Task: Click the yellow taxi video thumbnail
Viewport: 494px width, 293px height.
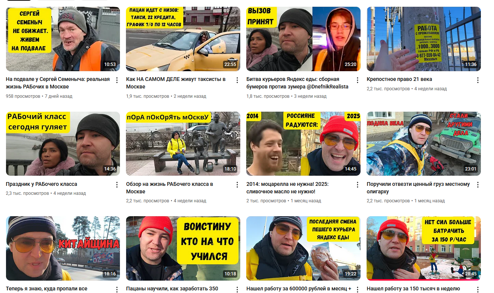Action: click(x=183, y=39)
